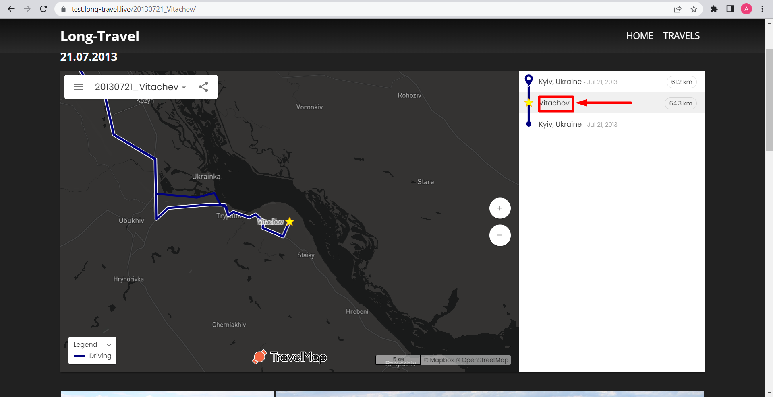Click the 5 KM map scale bar
The image size is (773, 397).
(398, 360)
